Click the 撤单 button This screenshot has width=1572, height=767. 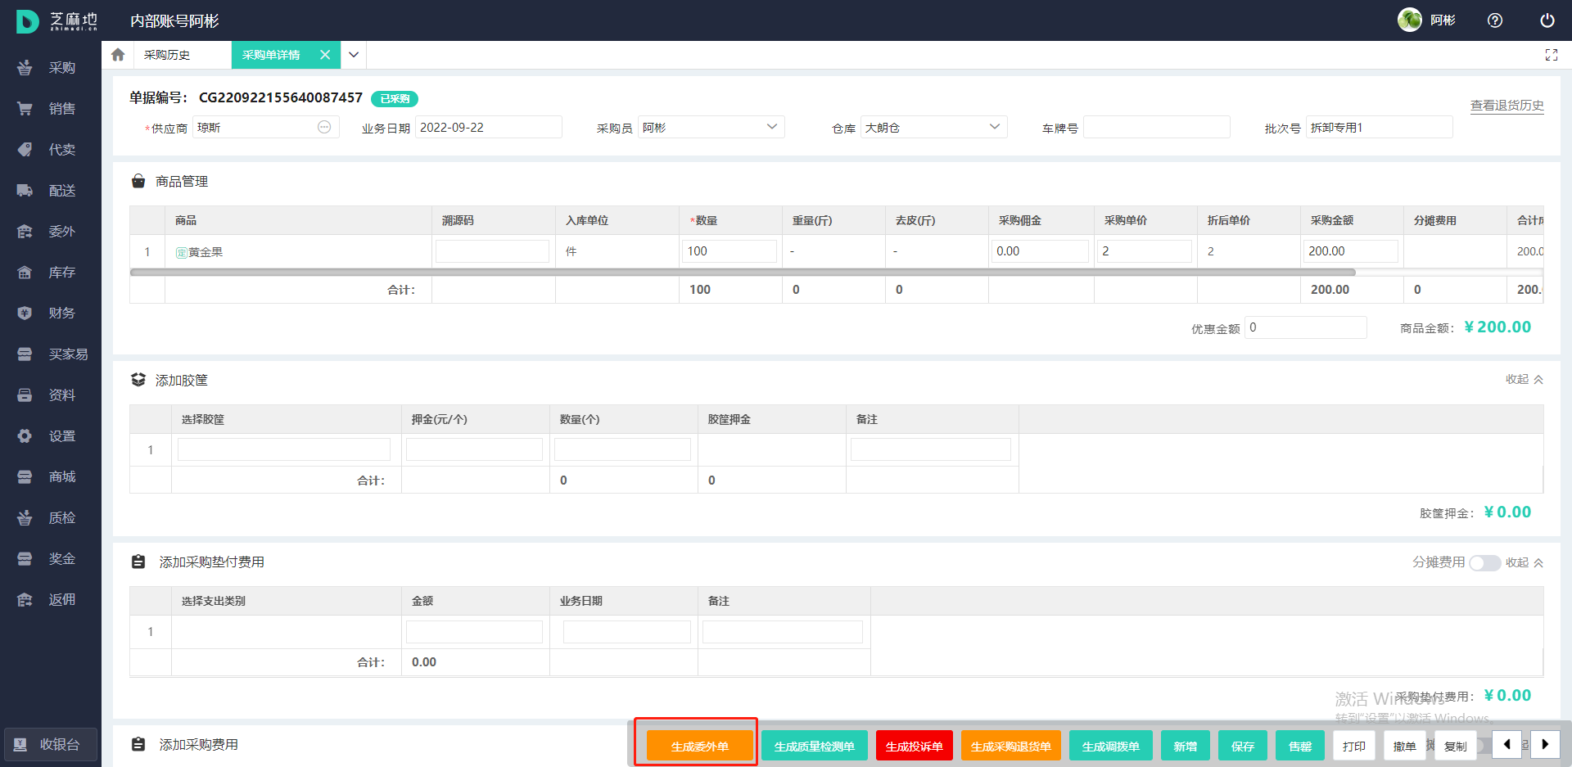click(x=1405, y=746)
